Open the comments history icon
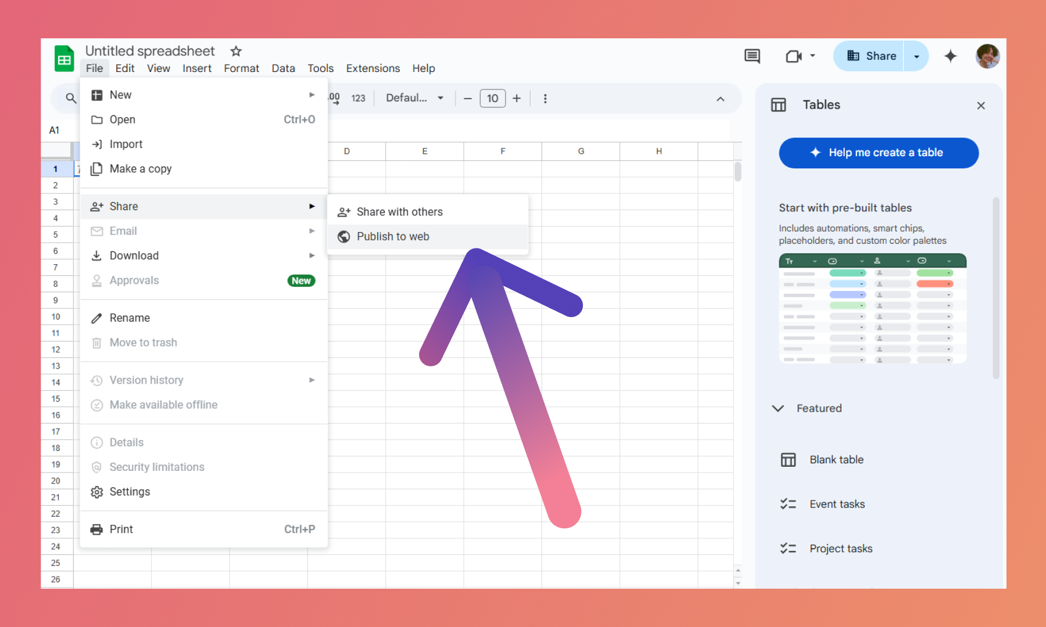The image size is (1046, 627). (752, 56)
